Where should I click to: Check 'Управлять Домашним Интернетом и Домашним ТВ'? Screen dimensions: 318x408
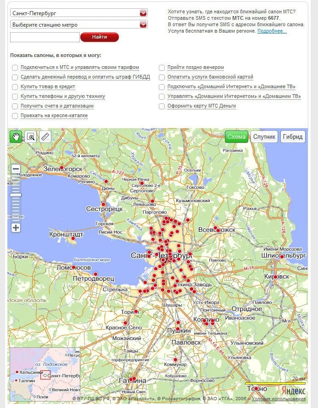point(162,96)
